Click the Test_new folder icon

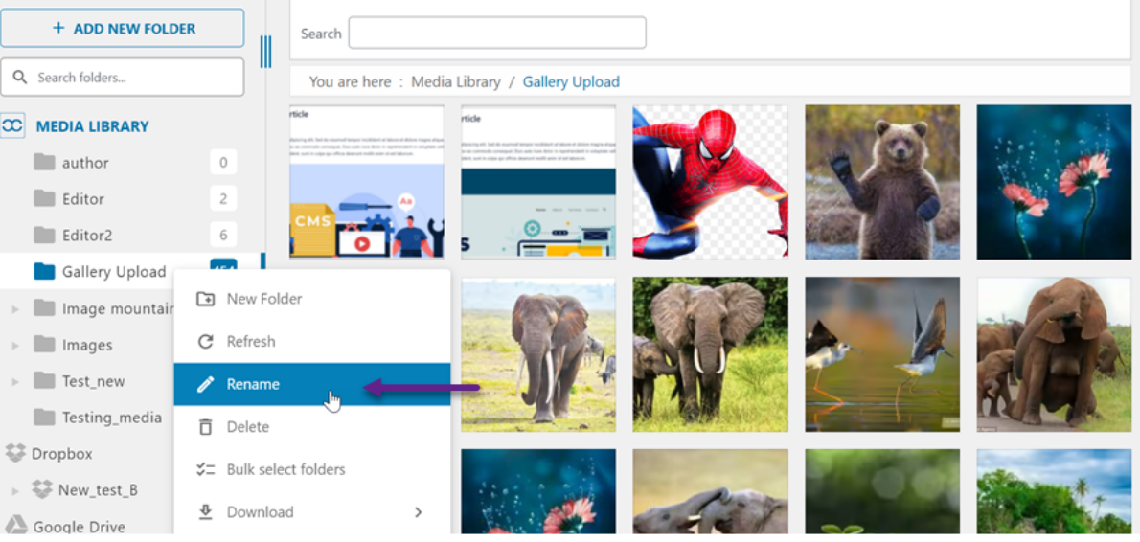pyautogui.click(x=44, y=380)
